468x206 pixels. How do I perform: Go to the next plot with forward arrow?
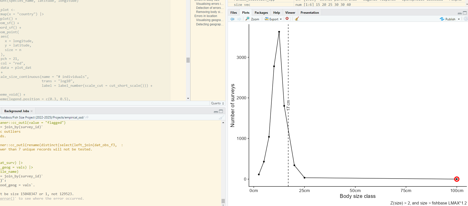[x=239, y=19]
